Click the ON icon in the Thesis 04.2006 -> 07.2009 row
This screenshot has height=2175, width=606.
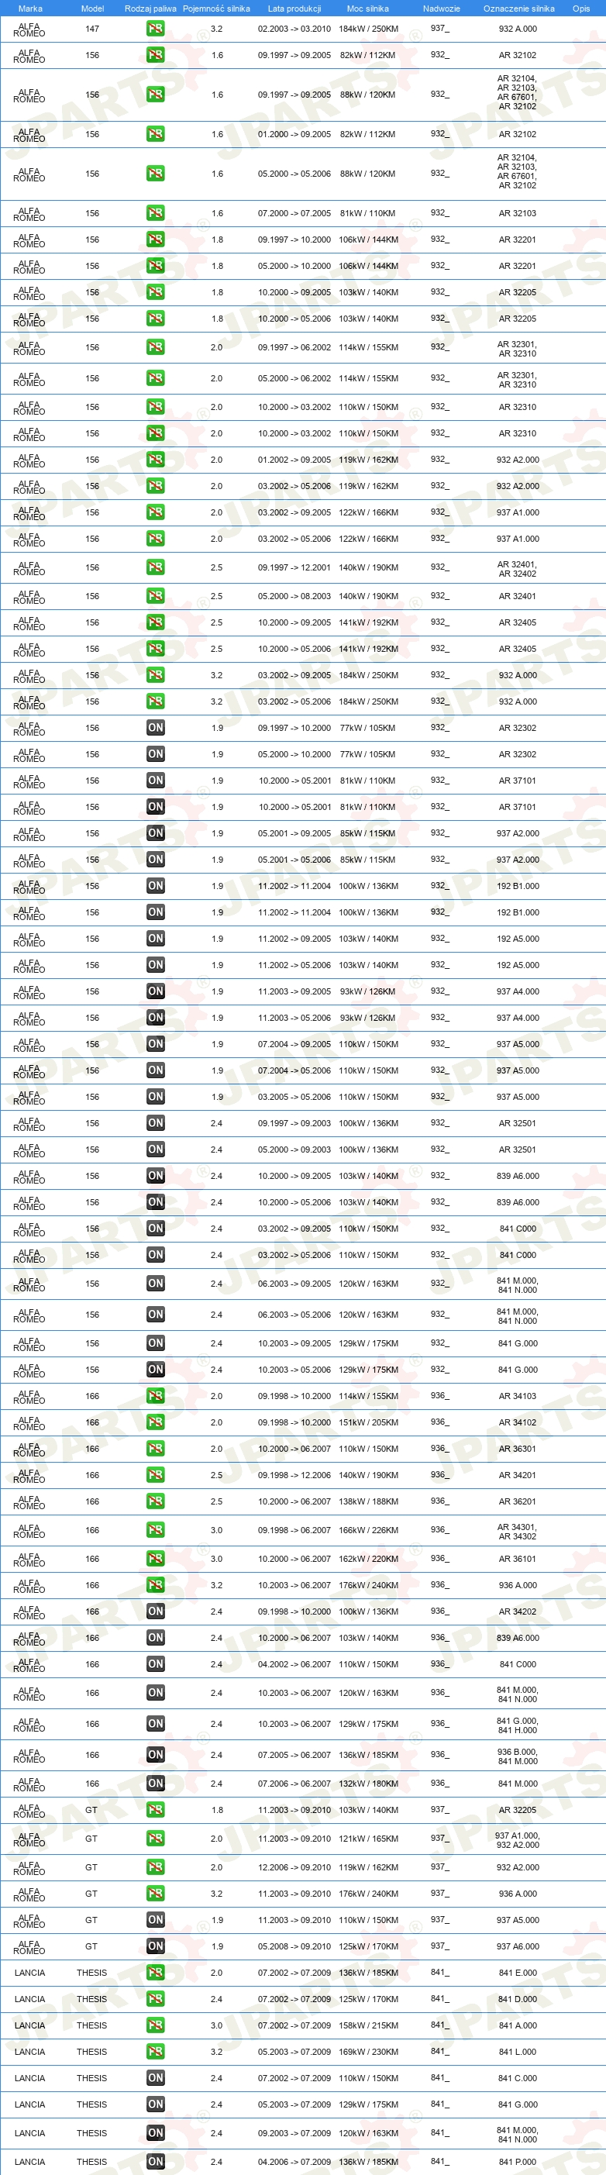(155, 2163)
